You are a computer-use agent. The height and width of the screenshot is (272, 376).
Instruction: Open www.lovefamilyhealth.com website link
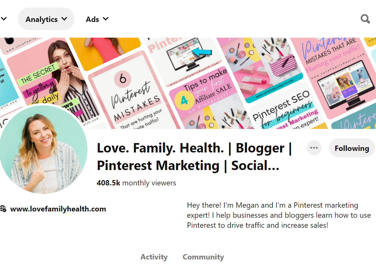pyautogui.click(x=58, y=209)
